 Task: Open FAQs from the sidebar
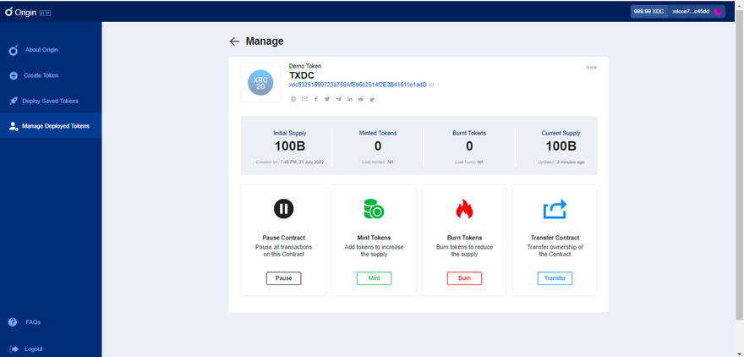click(33, 322)
